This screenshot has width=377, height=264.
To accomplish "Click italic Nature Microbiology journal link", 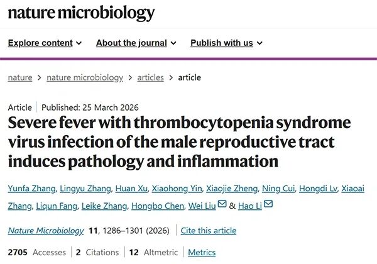I will click(x=46, y=231).
